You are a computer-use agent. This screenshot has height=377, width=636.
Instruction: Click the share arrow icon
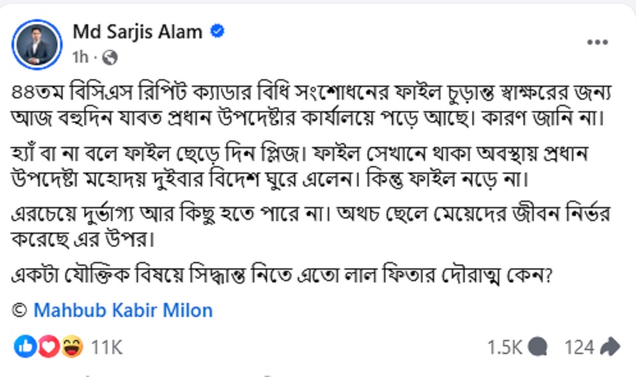tap(610, 347)
